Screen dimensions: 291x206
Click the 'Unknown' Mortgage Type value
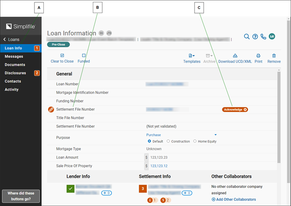[154, 149]
